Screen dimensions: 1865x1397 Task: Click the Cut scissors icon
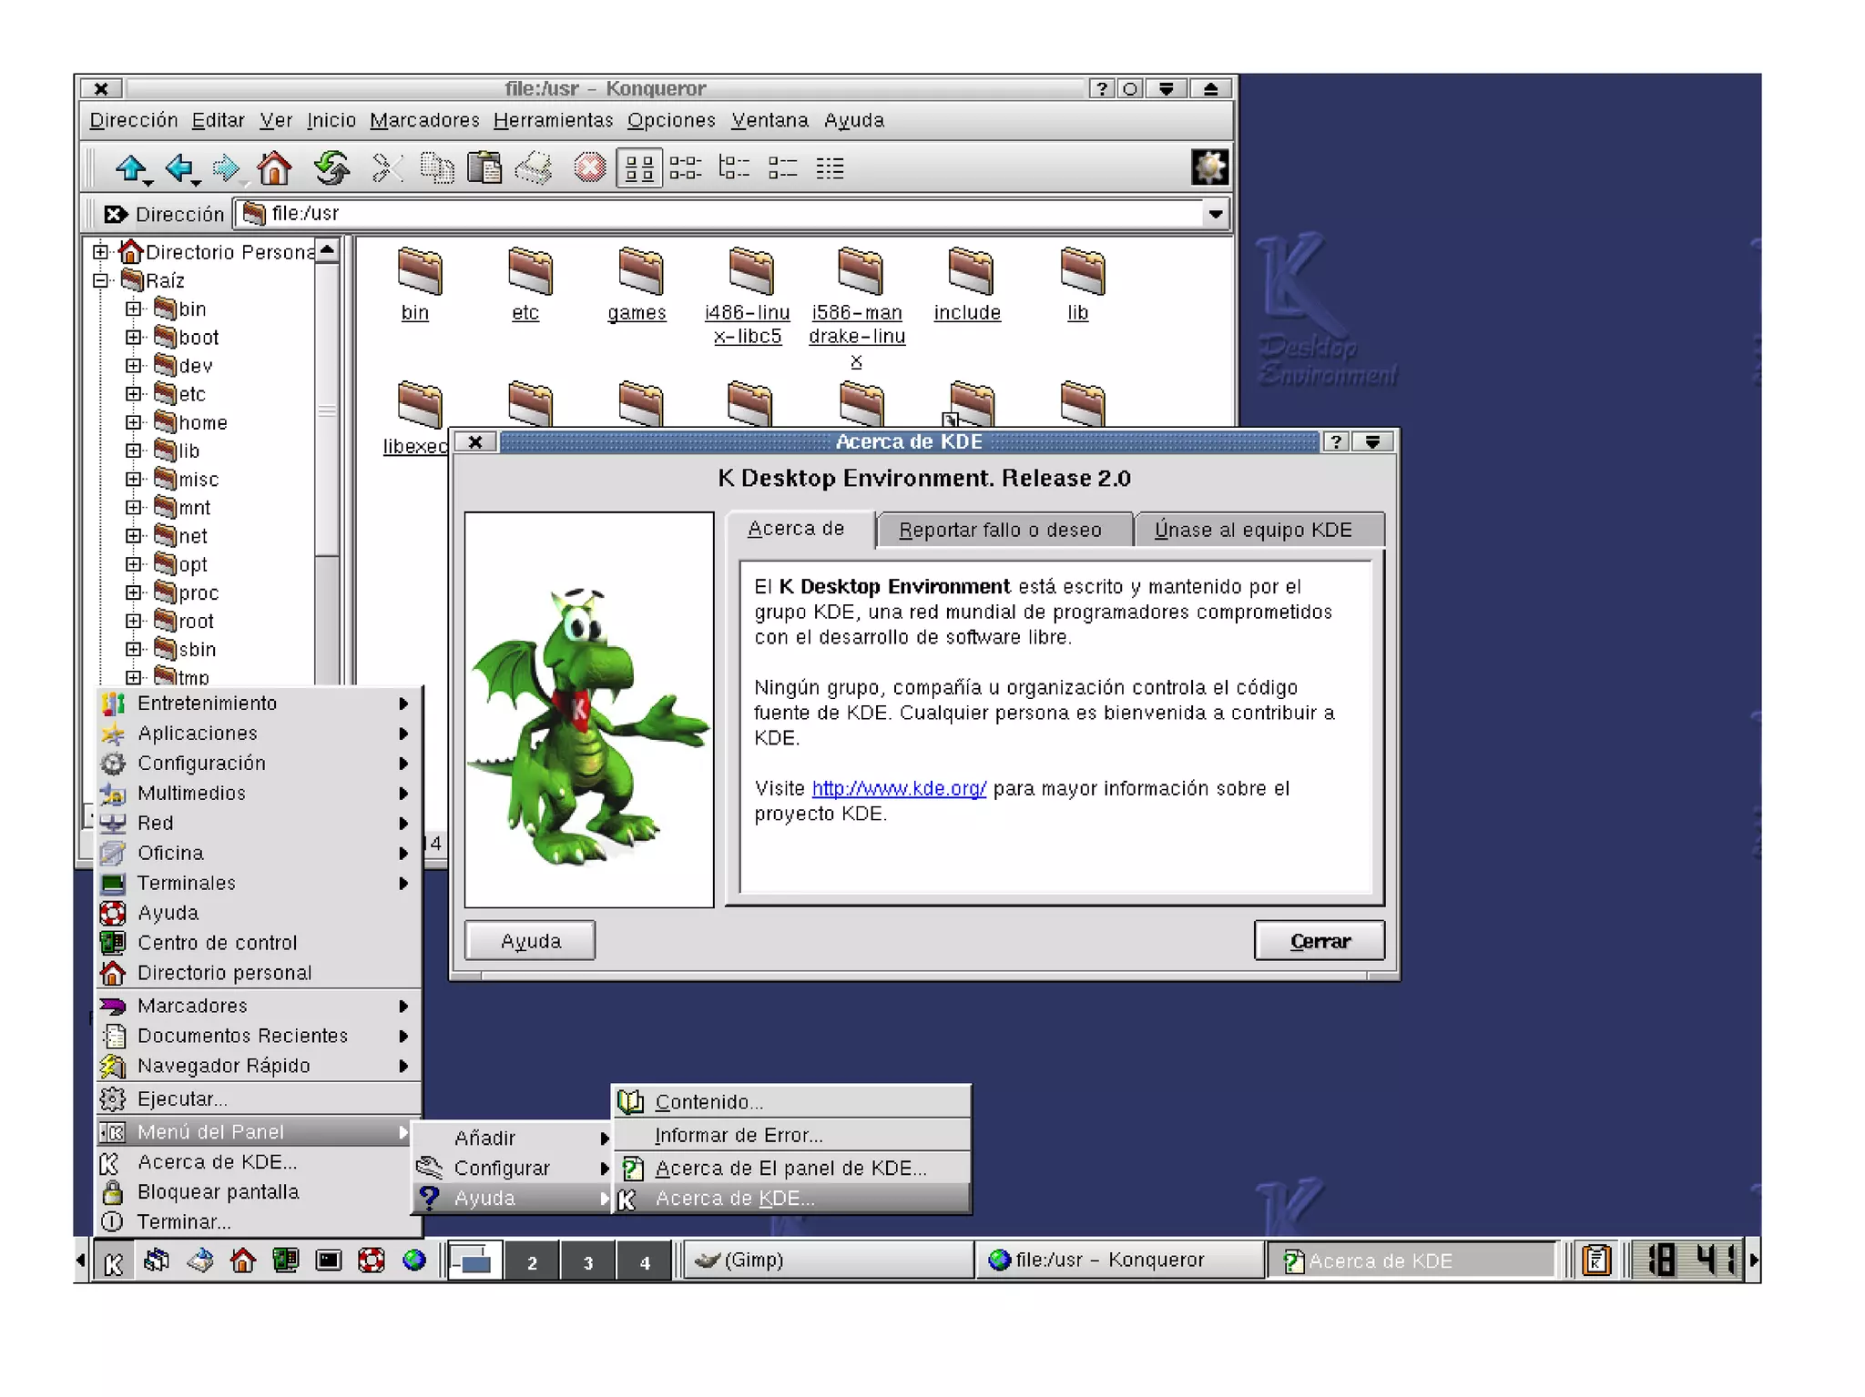click(387, 168)
